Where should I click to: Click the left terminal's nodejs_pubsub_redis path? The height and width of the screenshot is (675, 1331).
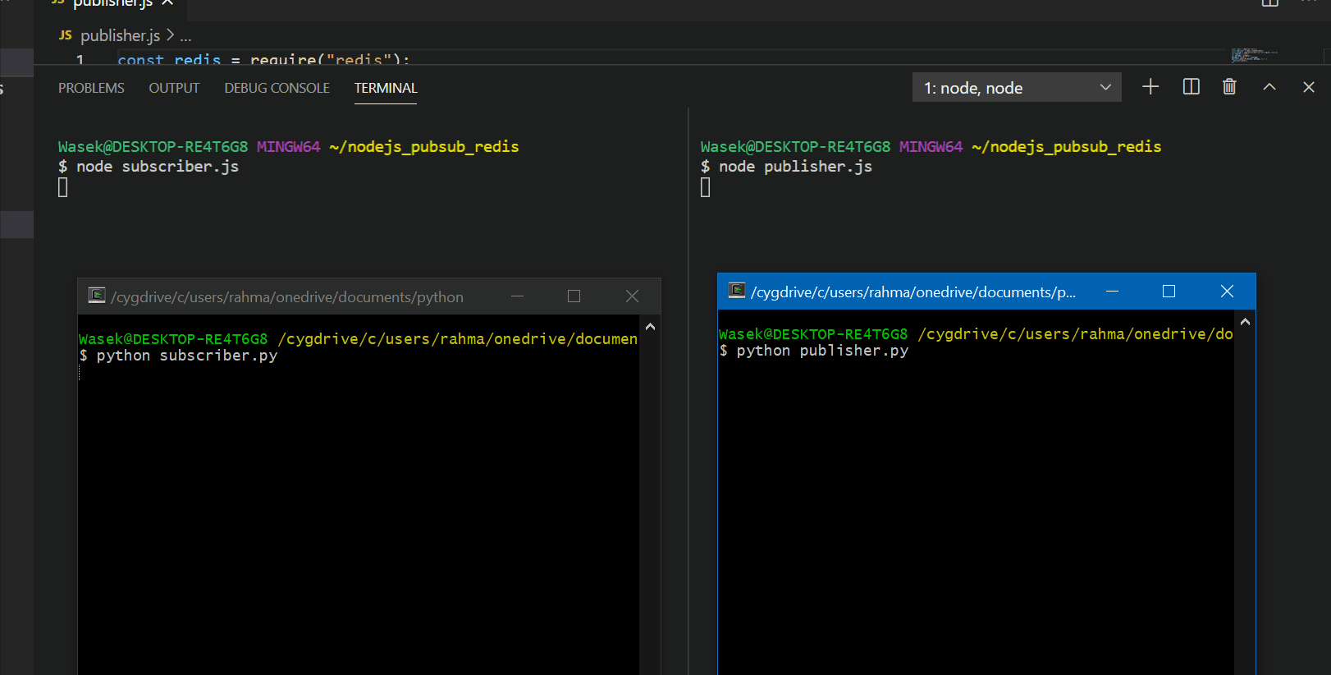(423, 147)
